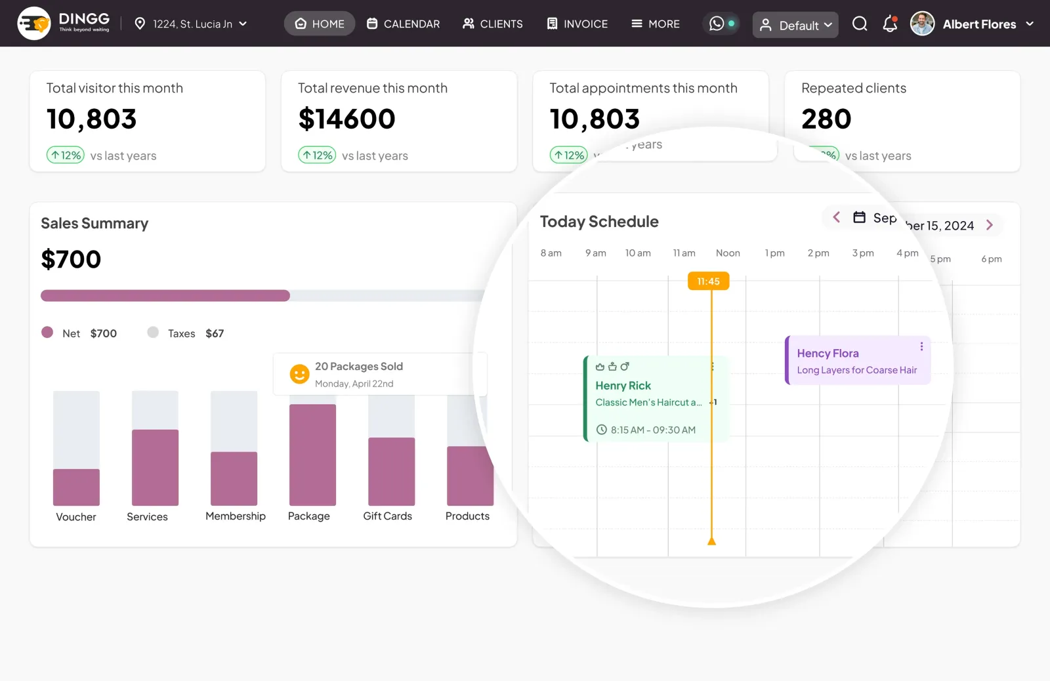Go to the INVOICE page

(x=577, y=24)
